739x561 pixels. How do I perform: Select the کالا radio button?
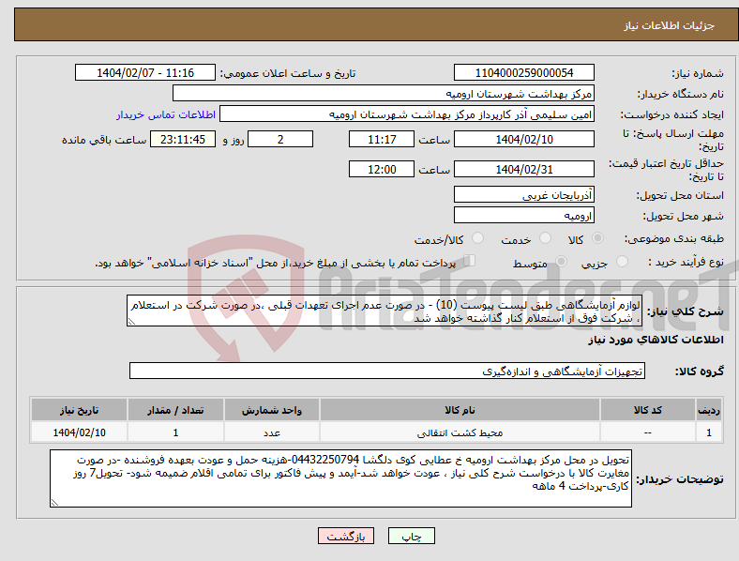[597, 238]
